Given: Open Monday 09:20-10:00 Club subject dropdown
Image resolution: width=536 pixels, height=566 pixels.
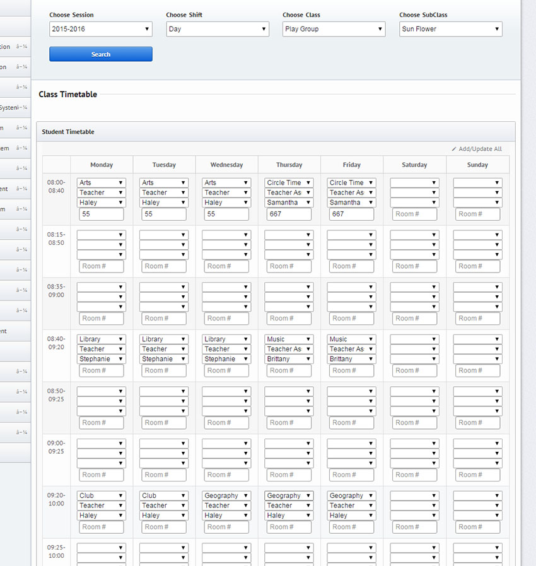Looking at the screenshot, I should pos(101,495).
